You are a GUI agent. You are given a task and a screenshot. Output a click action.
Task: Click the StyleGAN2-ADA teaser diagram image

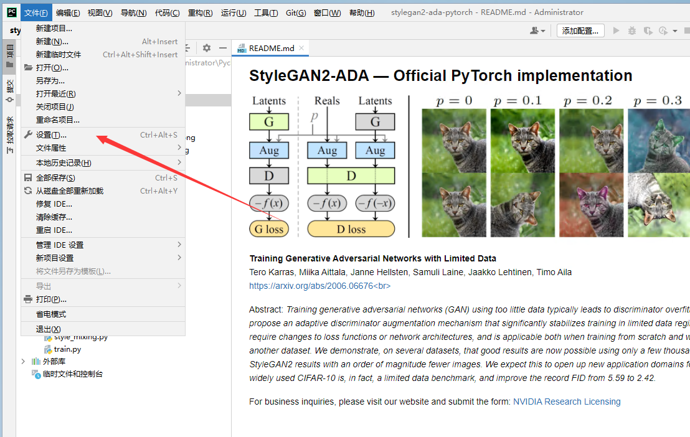click(469, 166)
